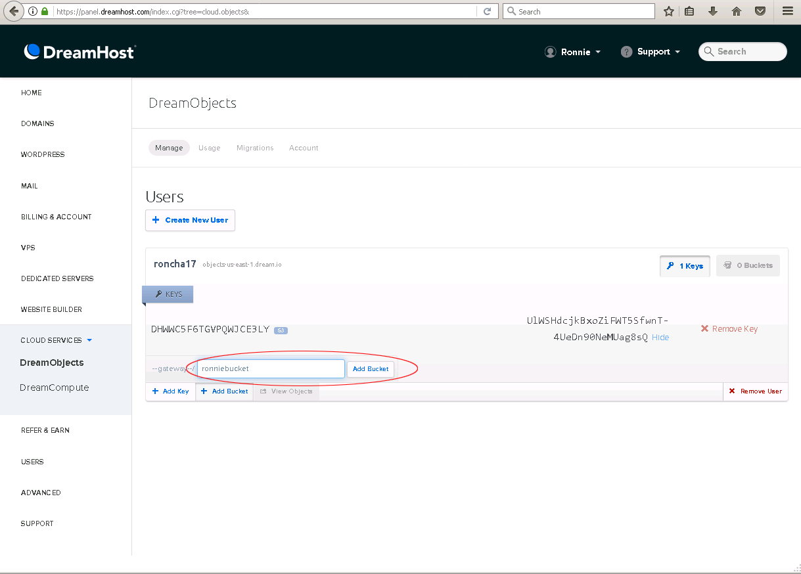This screenshot has width=801, height=574.
Task: Bookmark this page with the star icon
Action: click(x=669, y=11)
